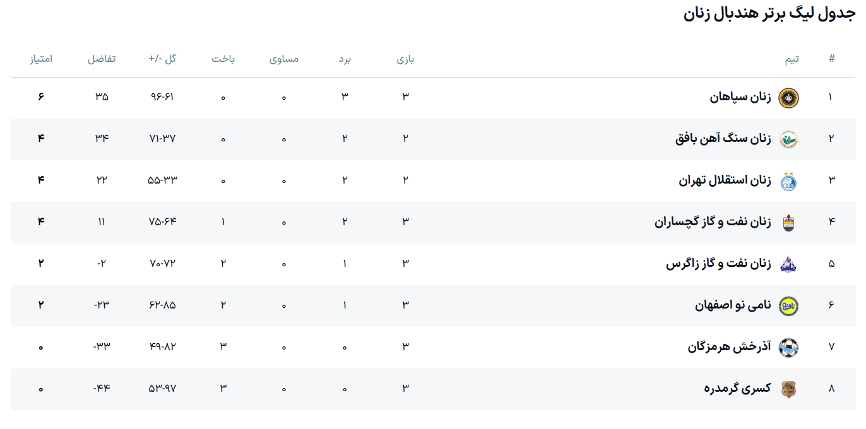Click the نامی نو اصفهان team logo
Viewport: 866px width, 429px height.
788,306
